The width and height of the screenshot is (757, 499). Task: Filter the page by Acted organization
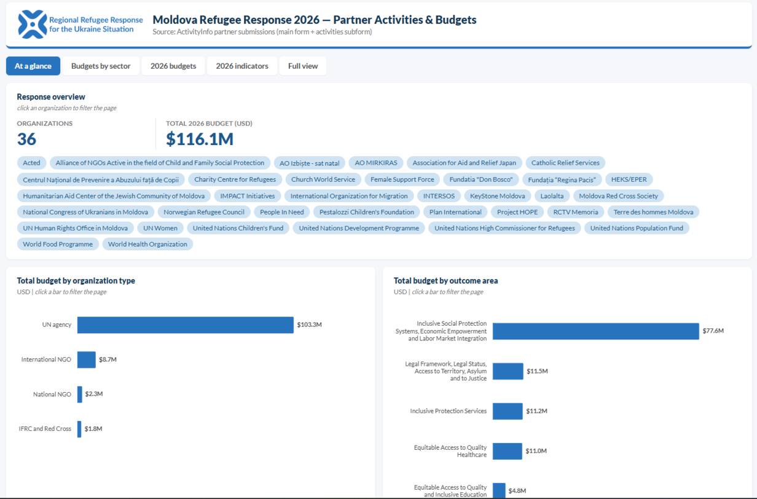(x=31, y=163)
